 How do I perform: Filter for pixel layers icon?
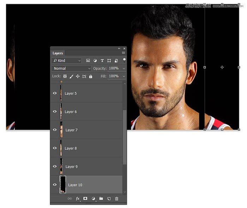[x=88, y=61]
